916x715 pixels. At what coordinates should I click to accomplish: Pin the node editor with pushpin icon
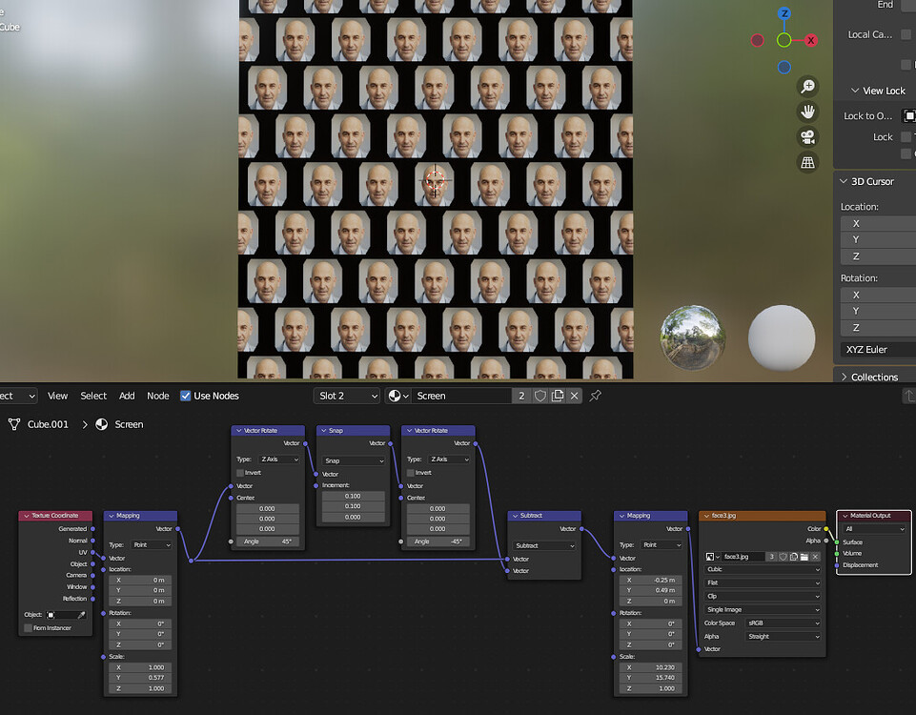596,396
